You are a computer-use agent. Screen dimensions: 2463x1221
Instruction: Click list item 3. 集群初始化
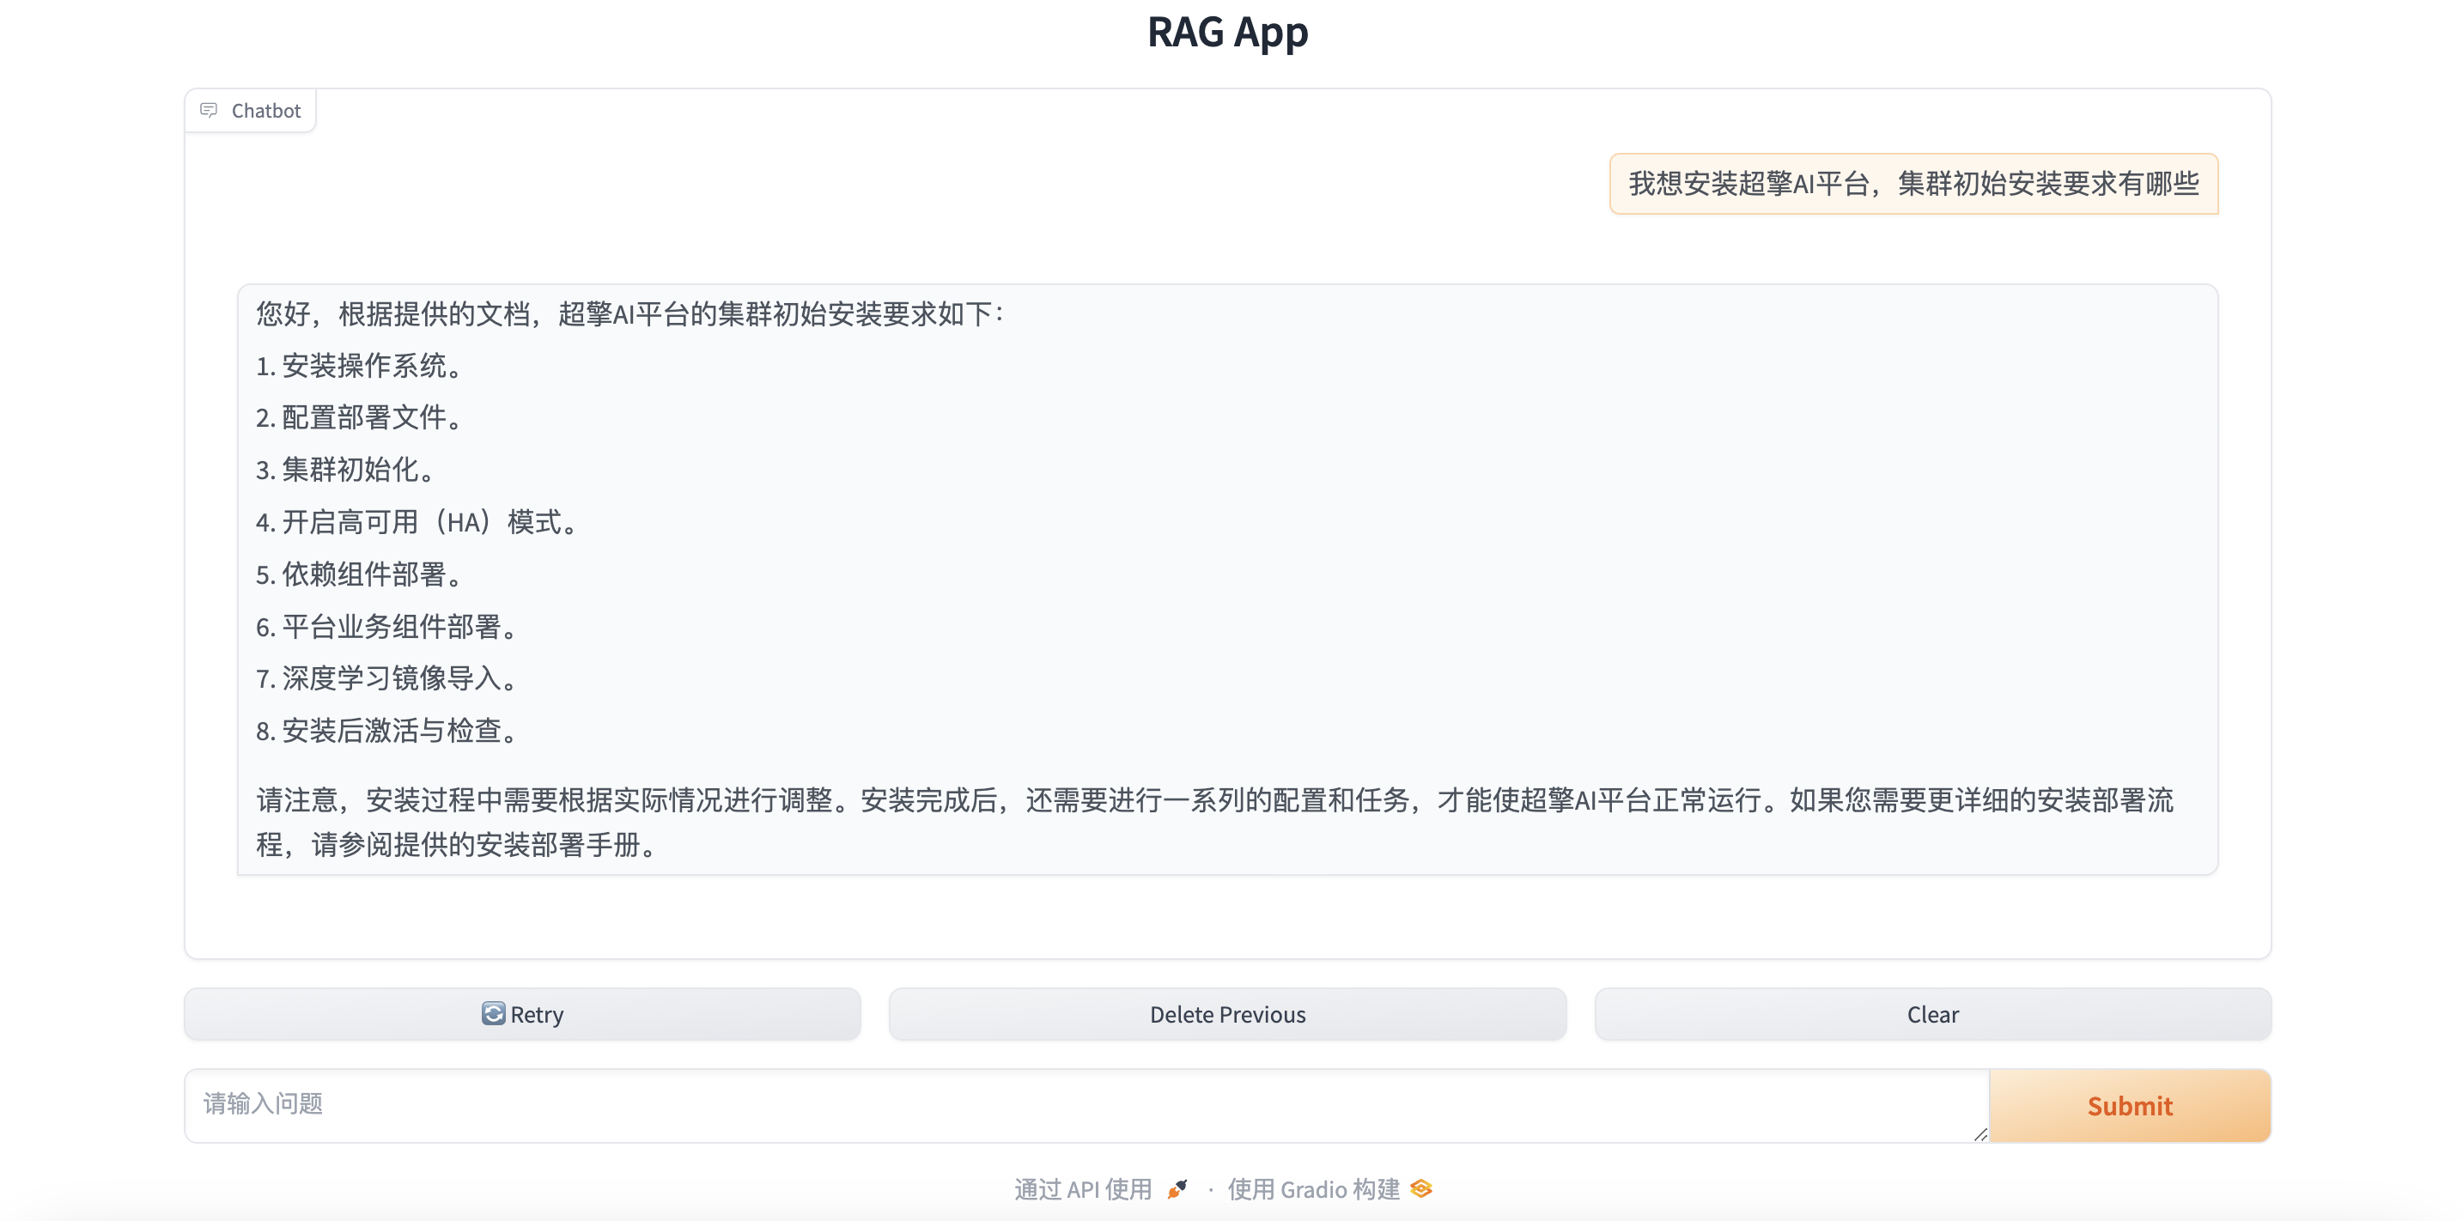[x=346, y=470]
